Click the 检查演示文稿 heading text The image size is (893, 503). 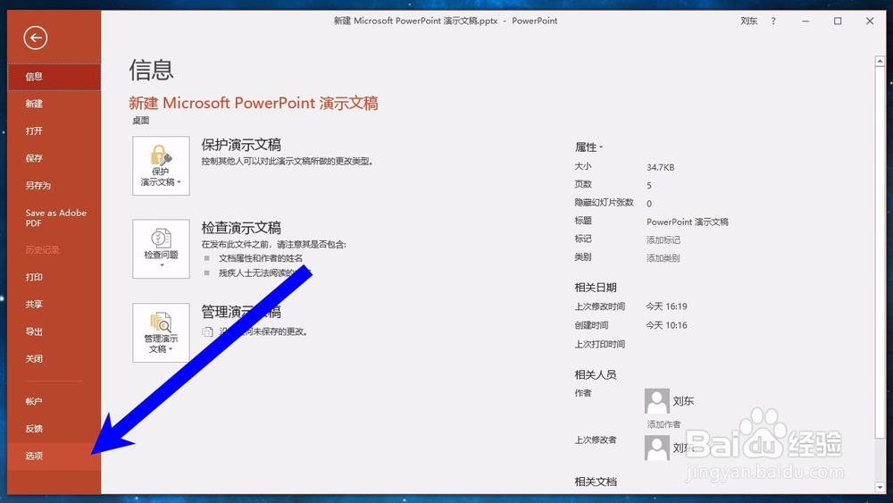(241, 228)
